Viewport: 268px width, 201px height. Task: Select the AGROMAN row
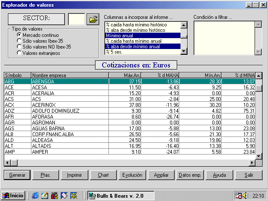pos(130,122)
